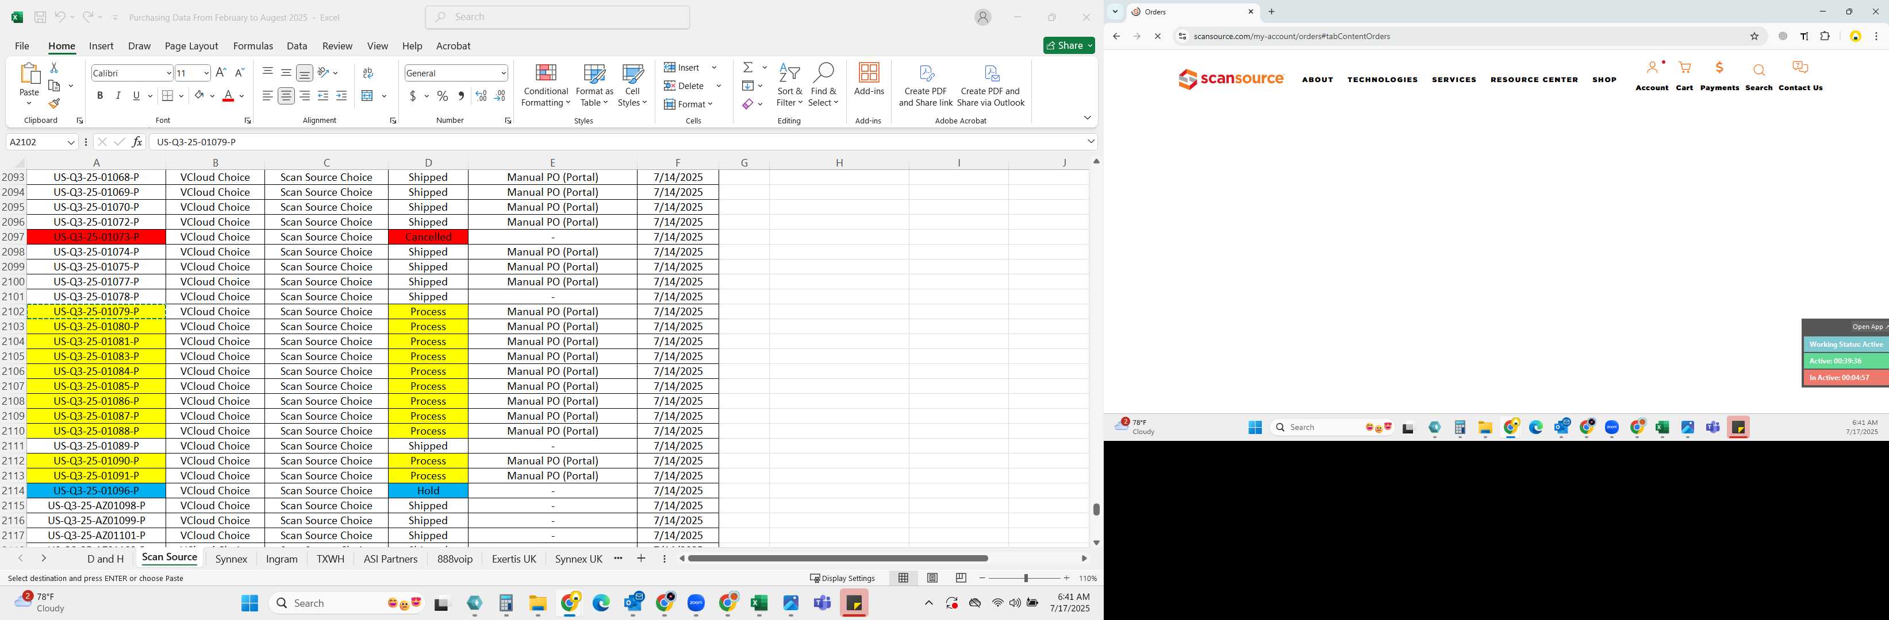The image size is (1889, 620).
Task: Select cell with Cancelled status
Action: click(428, 237)
